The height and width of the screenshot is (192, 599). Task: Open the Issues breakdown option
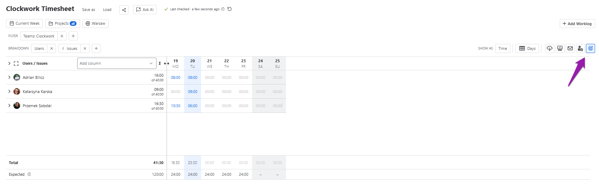[x=70, y=48]
